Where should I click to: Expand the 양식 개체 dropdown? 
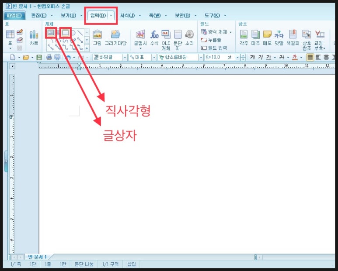click(x=230, y=32)
